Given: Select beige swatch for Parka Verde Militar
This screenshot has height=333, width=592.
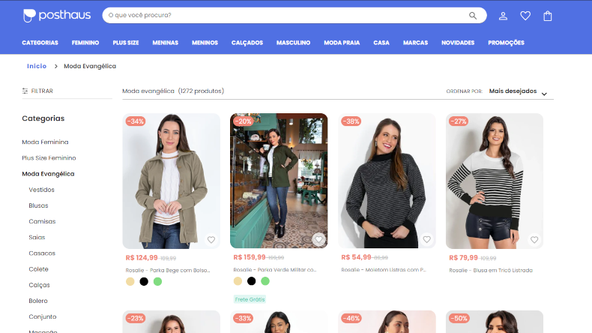Looking at the screenshot, I should point(238,281).
